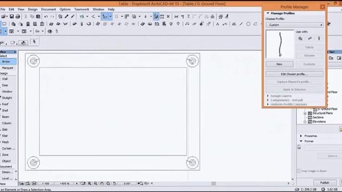Open the Go dropdown arrow
Viewport: 342px width, 192px height.
pos(43,31)
